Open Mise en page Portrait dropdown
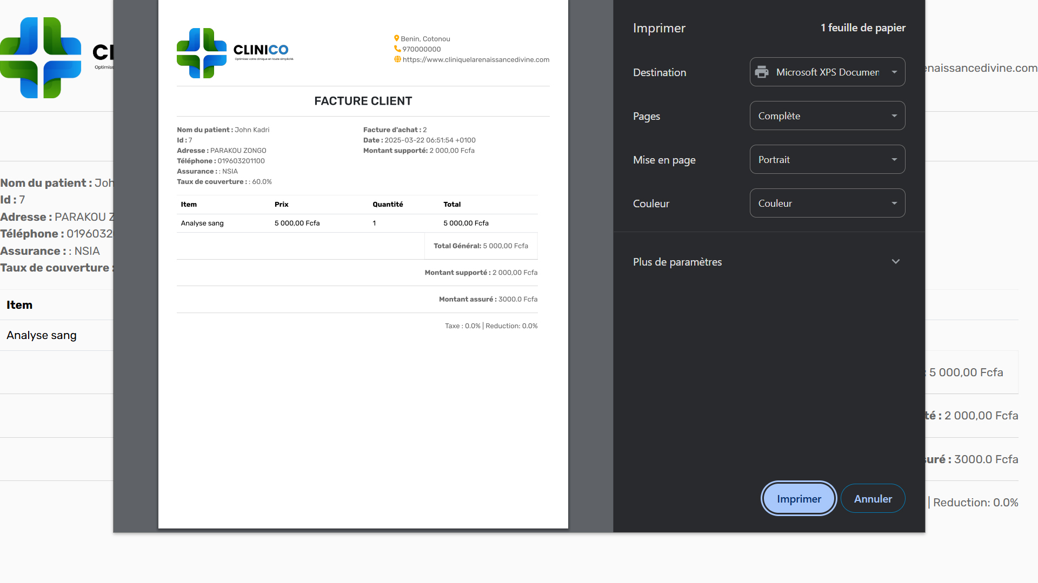 coord(827,159)
